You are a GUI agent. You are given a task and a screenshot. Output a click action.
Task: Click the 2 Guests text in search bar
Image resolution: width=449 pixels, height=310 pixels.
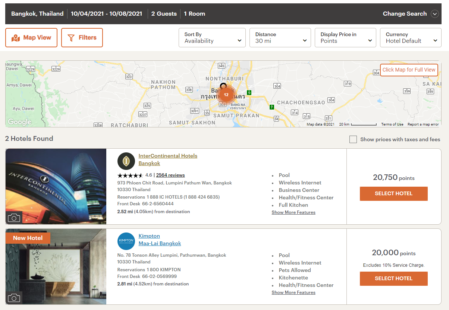point(164,14)
